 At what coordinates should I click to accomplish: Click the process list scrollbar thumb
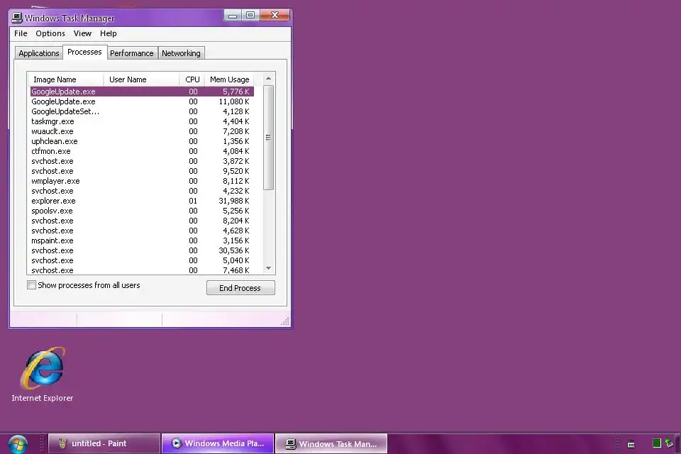(268, 138)
